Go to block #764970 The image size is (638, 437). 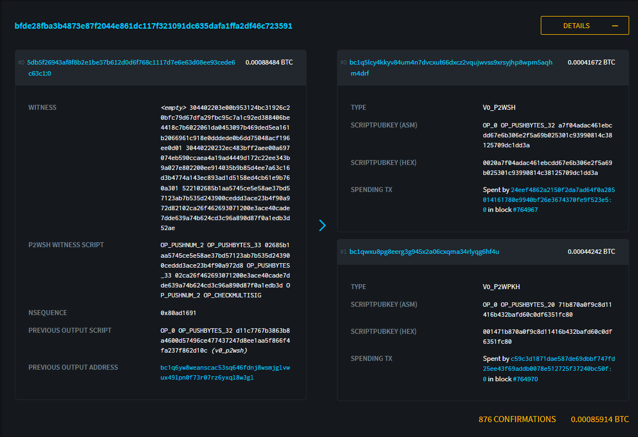tap(525, 379)
